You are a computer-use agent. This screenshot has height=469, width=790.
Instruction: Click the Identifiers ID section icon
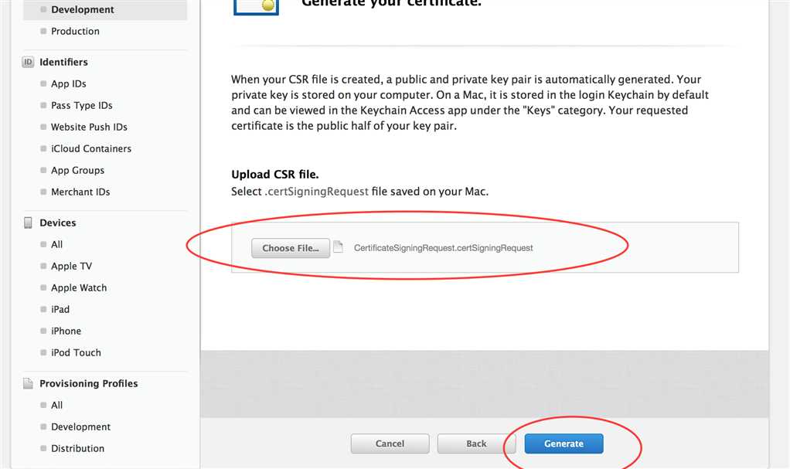pos(28,62)
